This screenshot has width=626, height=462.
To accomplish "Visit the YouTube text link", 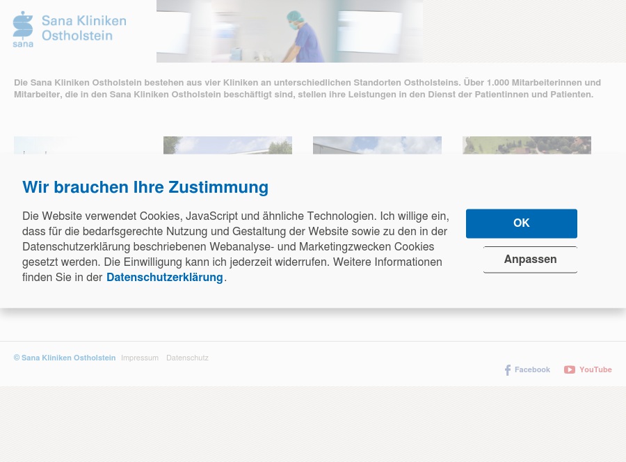I will (x=595, y=370).
